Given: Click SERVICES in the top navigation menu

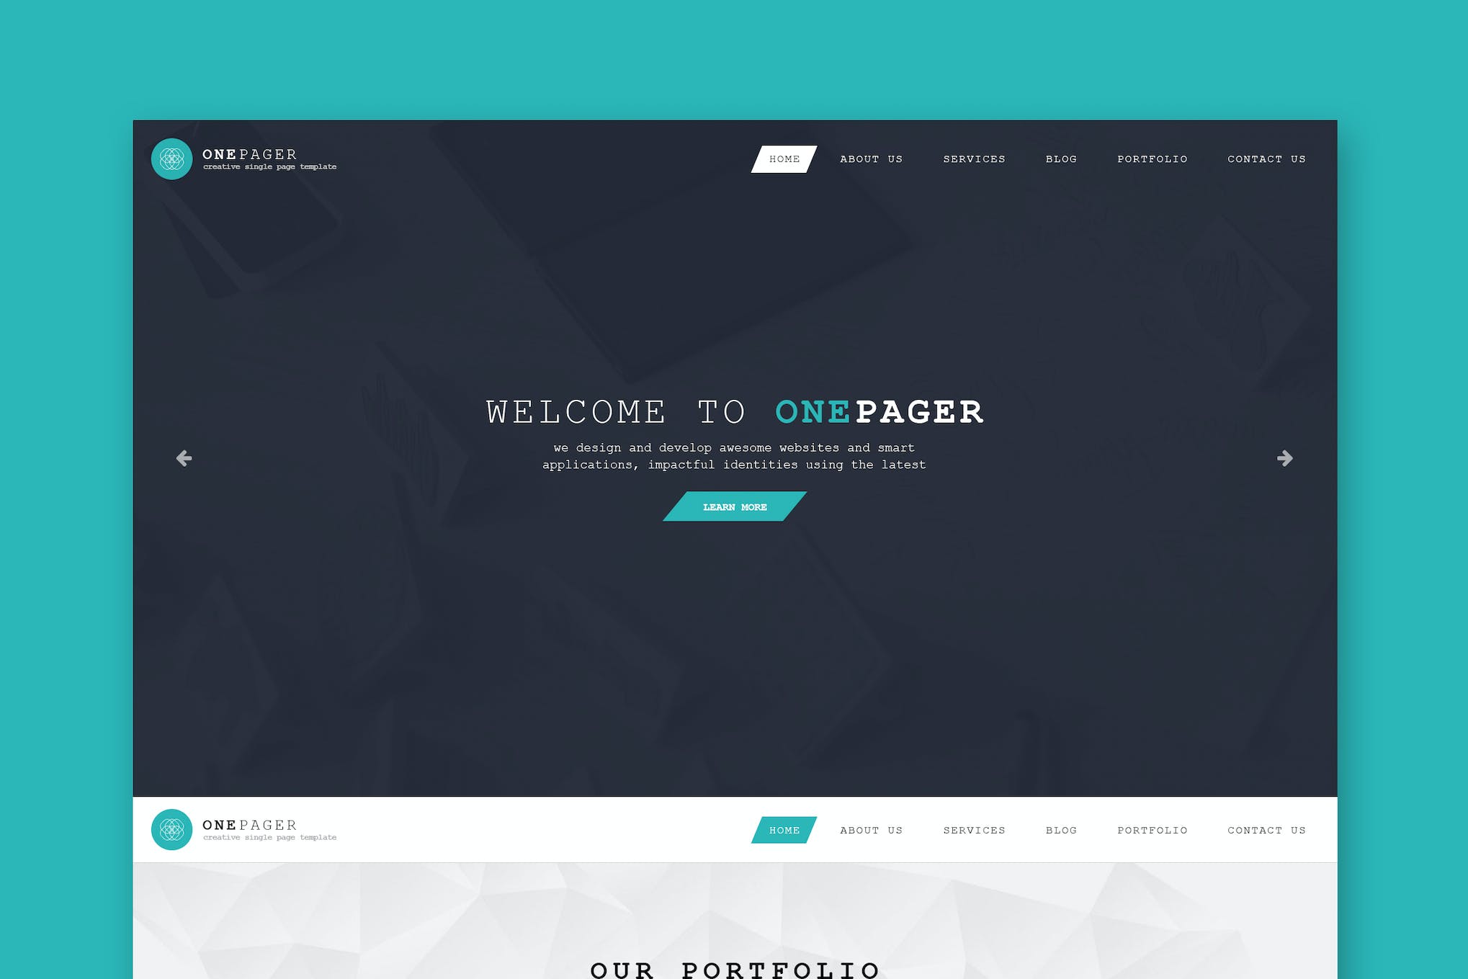Looking at the screenshot, I should click(972, 158).
